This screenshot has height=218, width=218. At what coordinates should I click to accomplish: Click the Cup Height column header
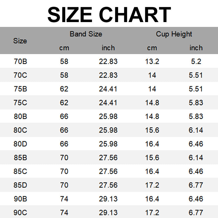point(174,34)
